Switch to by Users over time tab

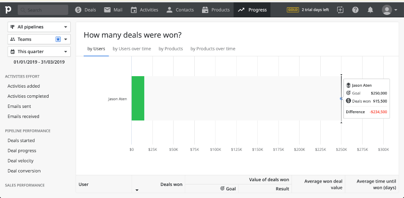click(x=132, y=49)
